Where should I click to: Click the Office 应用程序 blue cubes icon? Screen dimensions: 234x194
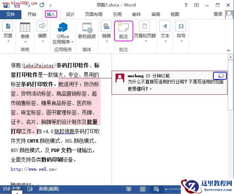coord(63,27)
